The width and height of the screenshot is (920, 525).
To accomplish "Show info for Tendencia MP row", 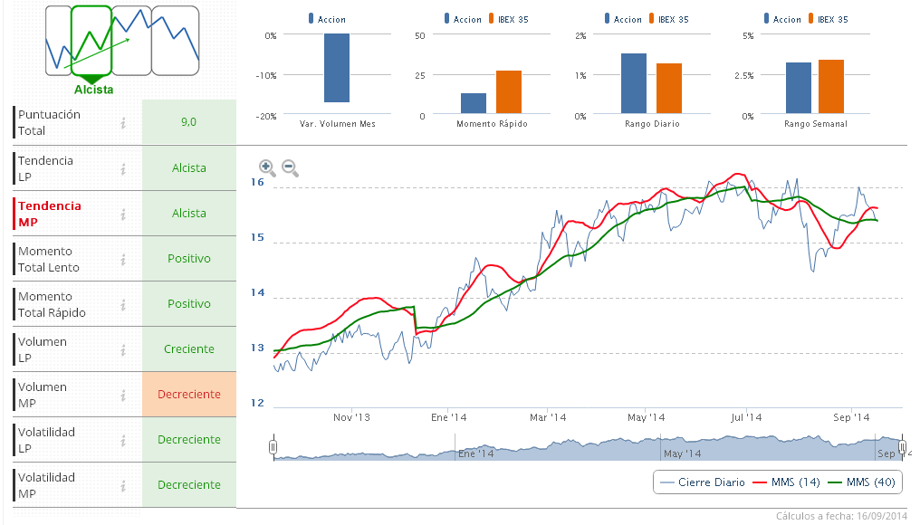I will tap(122, 214).
